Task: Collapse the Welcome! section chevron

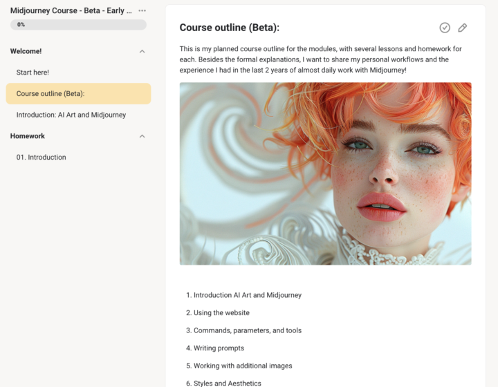Action: [142, 51]
